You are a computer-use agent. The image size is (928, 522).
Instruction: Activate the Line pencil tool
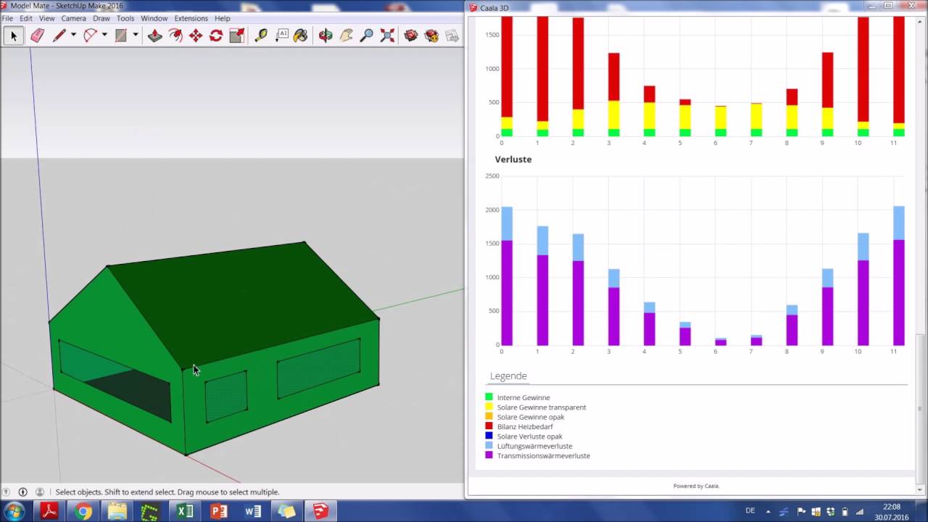(x=59, y=36)
